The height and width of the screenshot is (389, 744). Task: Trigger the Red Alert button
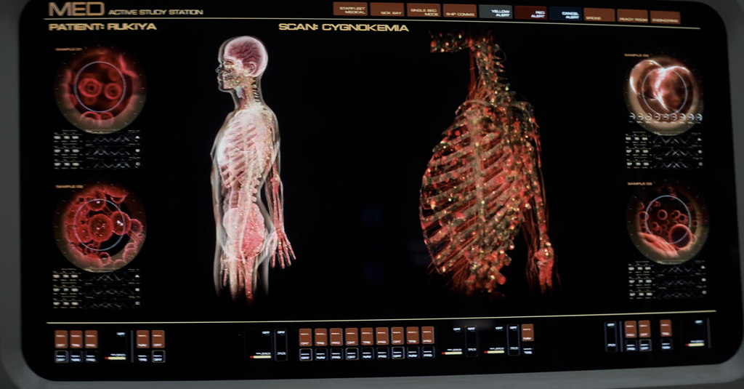pyautogui.click(x=530, y=13)
